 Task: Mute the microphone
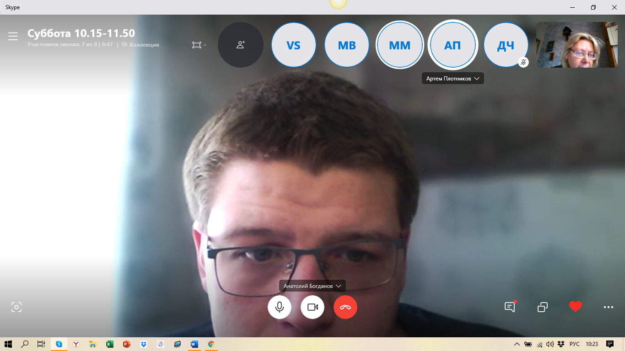pyautogui.click(x=280, y=307)
